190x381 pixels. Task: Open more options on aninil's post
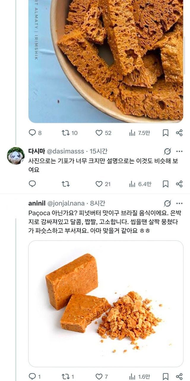point(179,203)
